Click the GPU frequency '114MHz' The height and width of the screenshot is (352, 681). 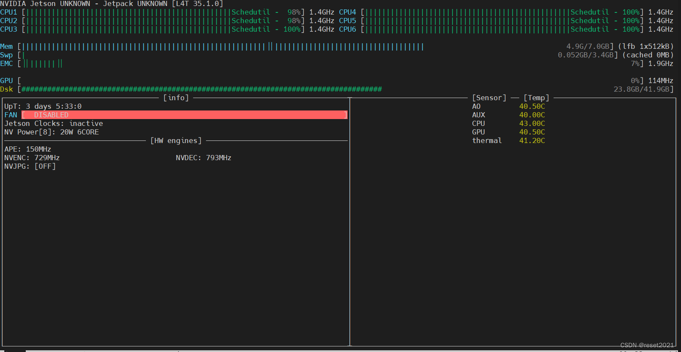click(661, 81)
